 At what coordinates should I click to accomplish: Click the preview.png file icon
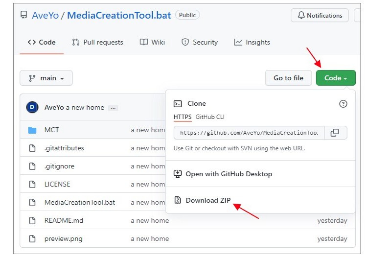(32, 238)
